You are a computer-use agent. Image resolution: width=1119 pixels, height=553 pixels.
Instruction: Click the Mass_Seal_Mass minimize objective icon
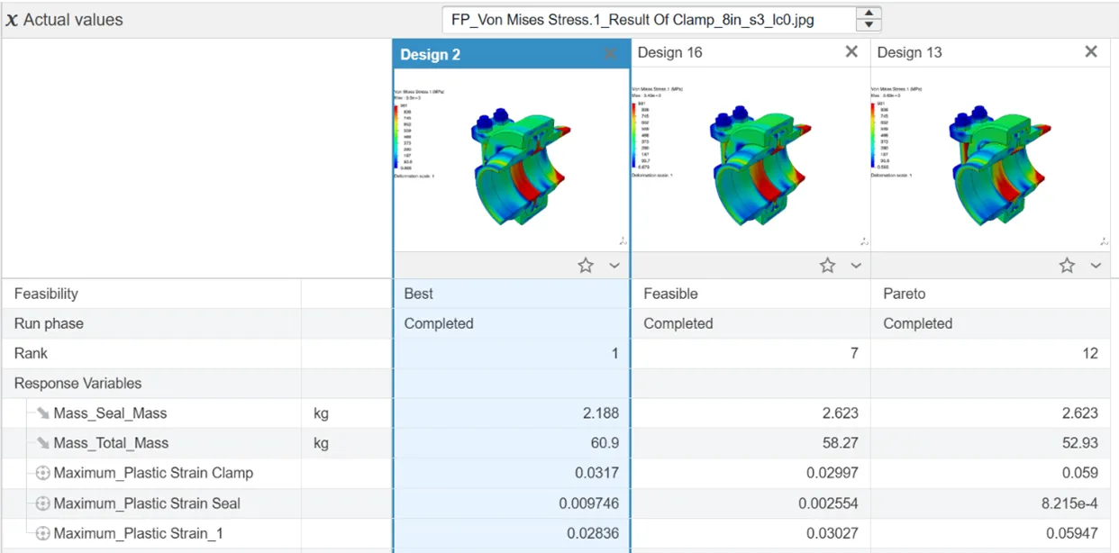point(42,413)
